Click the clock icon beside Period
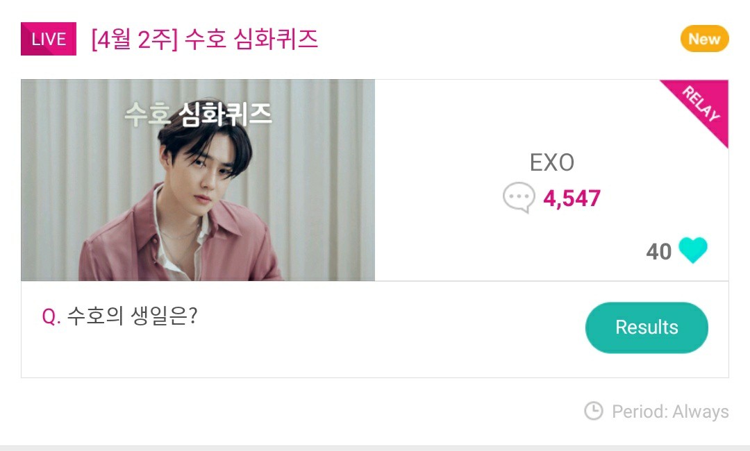Viewport: 750px width, 451px height. pos(594,411)
